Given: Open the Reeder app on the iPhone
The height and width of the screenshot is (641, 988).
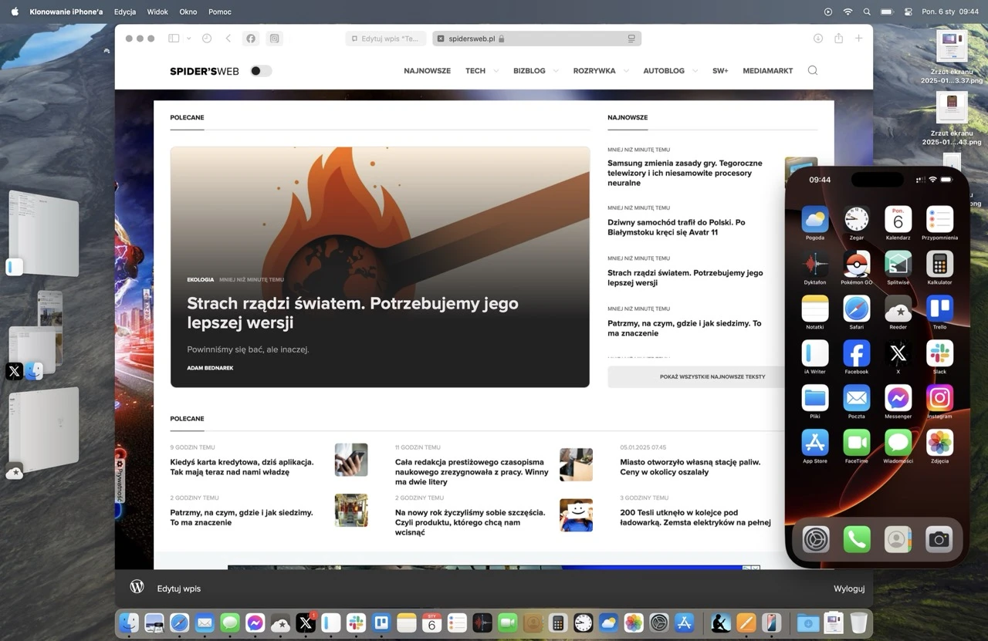Looking at the screenshot, I should (898, 309).
